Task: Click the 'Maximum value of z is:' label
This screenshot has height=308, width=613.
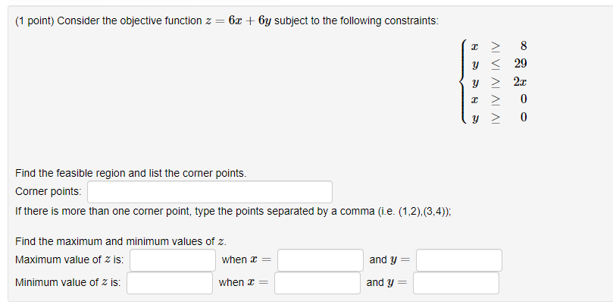Action: tap(70, 260)
